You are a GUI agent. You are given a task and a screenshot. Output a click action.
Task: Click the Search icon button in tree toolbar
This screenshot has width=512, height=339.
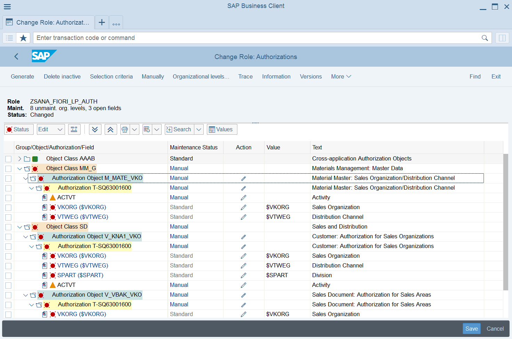pyautogui.click(x=179, y=130)
